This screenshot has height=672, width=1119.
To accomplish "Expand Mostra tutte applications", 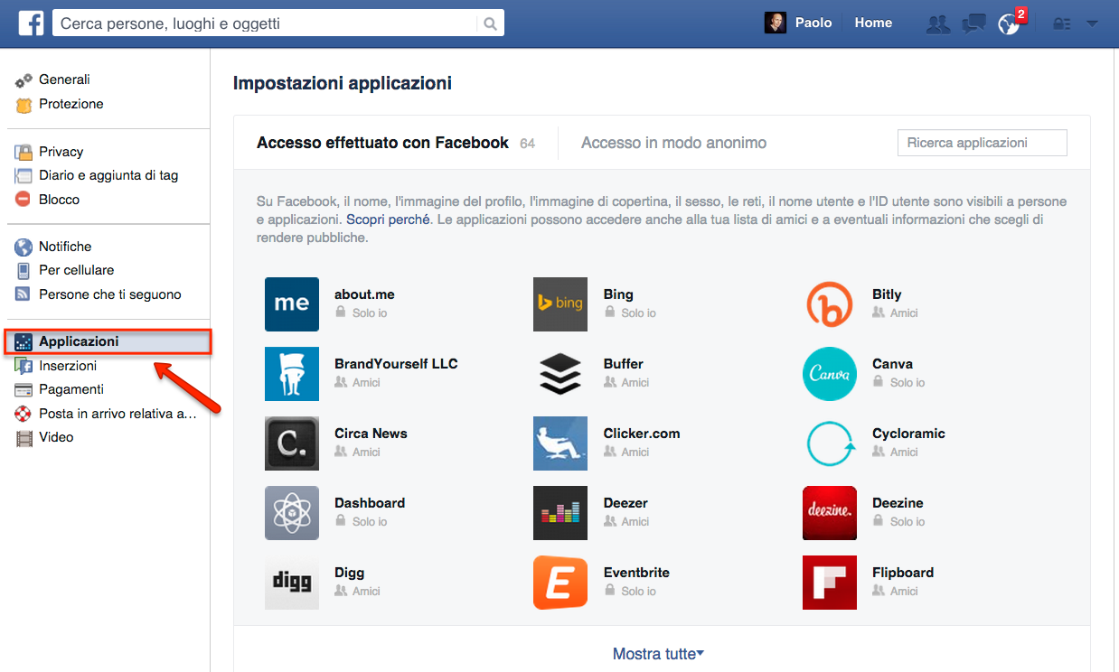I will tap(658, 654).
